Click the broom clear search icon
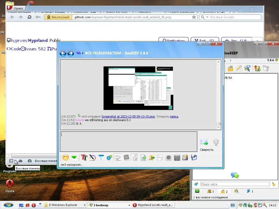The height and width of the screenshot is (209, 279). [x=274, y=184]
